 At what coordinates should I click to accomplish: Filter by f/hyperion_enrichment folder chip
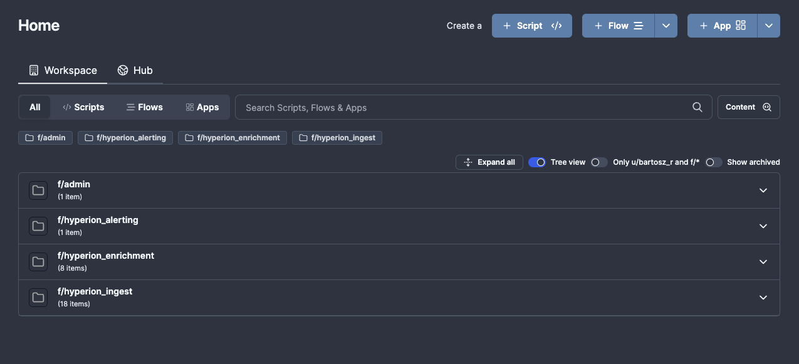(232, 138)
